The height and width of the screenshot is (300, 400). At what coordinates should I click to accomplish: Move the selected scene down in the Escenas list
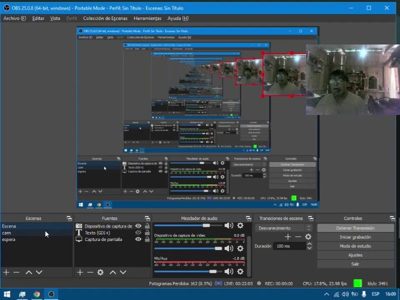[39, 272]
